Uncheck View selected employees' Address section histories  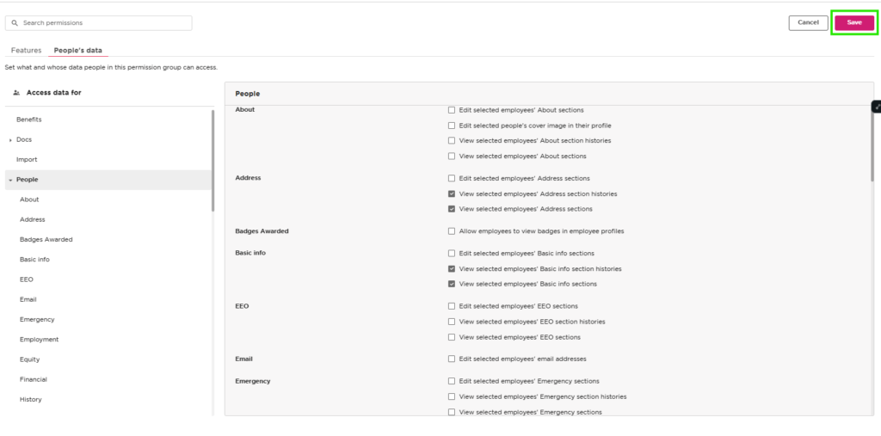click(452, 193)
